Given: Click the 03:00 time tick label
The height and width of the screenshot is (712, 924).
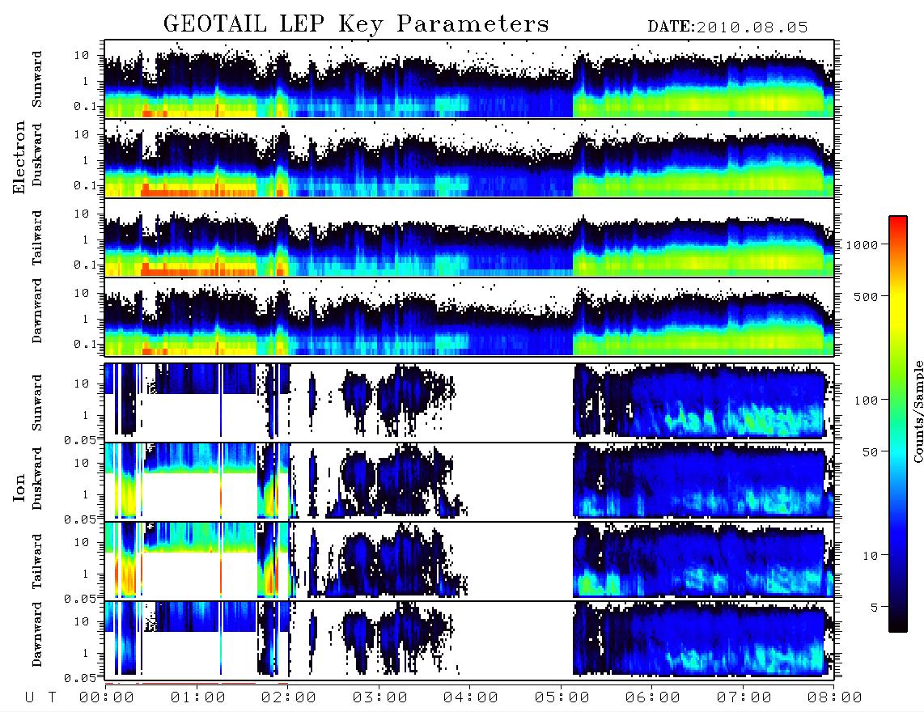Looking at the screenshot, I should pos(380,697).
